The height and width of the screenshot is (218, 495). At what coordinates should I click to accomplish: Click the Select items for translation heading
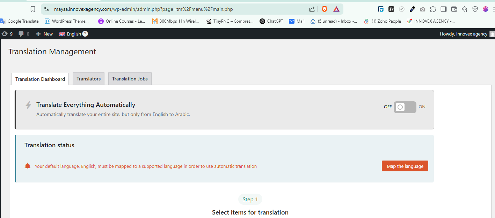(x=250, y=212)
